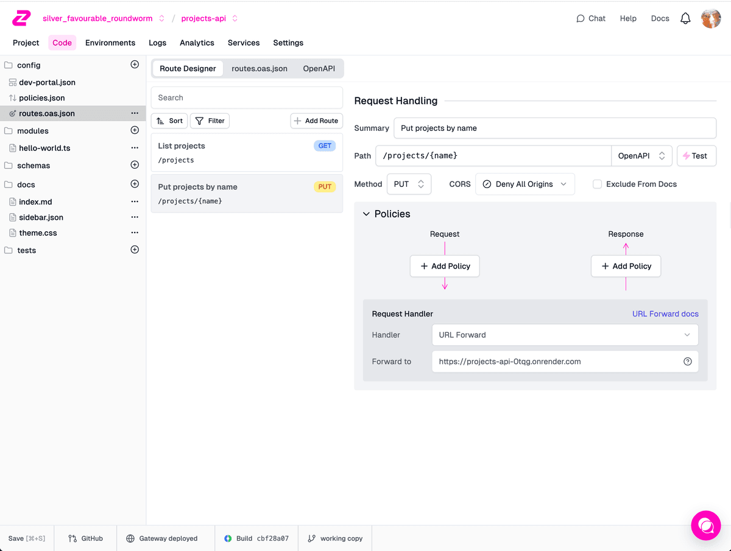Click plus icon next to modules folder
The height and width of the screenshot is (551, 731).
[135, 130]
